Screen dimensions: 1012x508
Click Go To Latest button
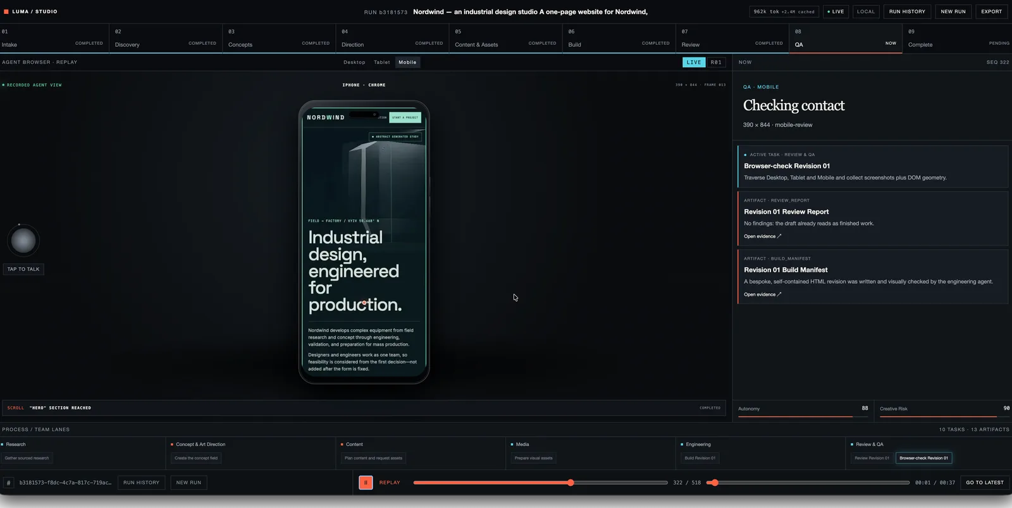coord(985,483)
